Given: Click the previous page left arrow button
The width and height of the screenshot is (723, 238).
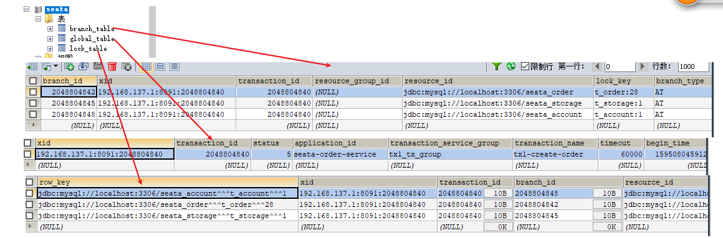Looking at the screenshot, I should coord(598,66).
